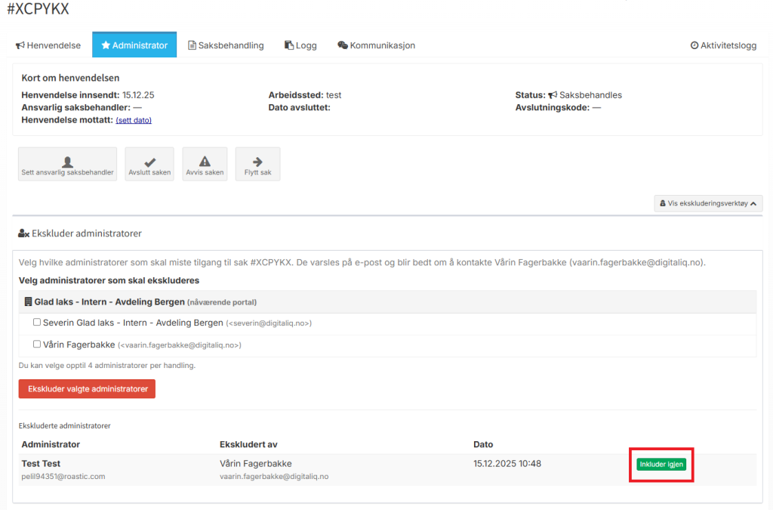Viewport: 773px width, 510px height.
Task: Click the clock icon beside Aktivitetslogg
Action: [x=694, y=45]
